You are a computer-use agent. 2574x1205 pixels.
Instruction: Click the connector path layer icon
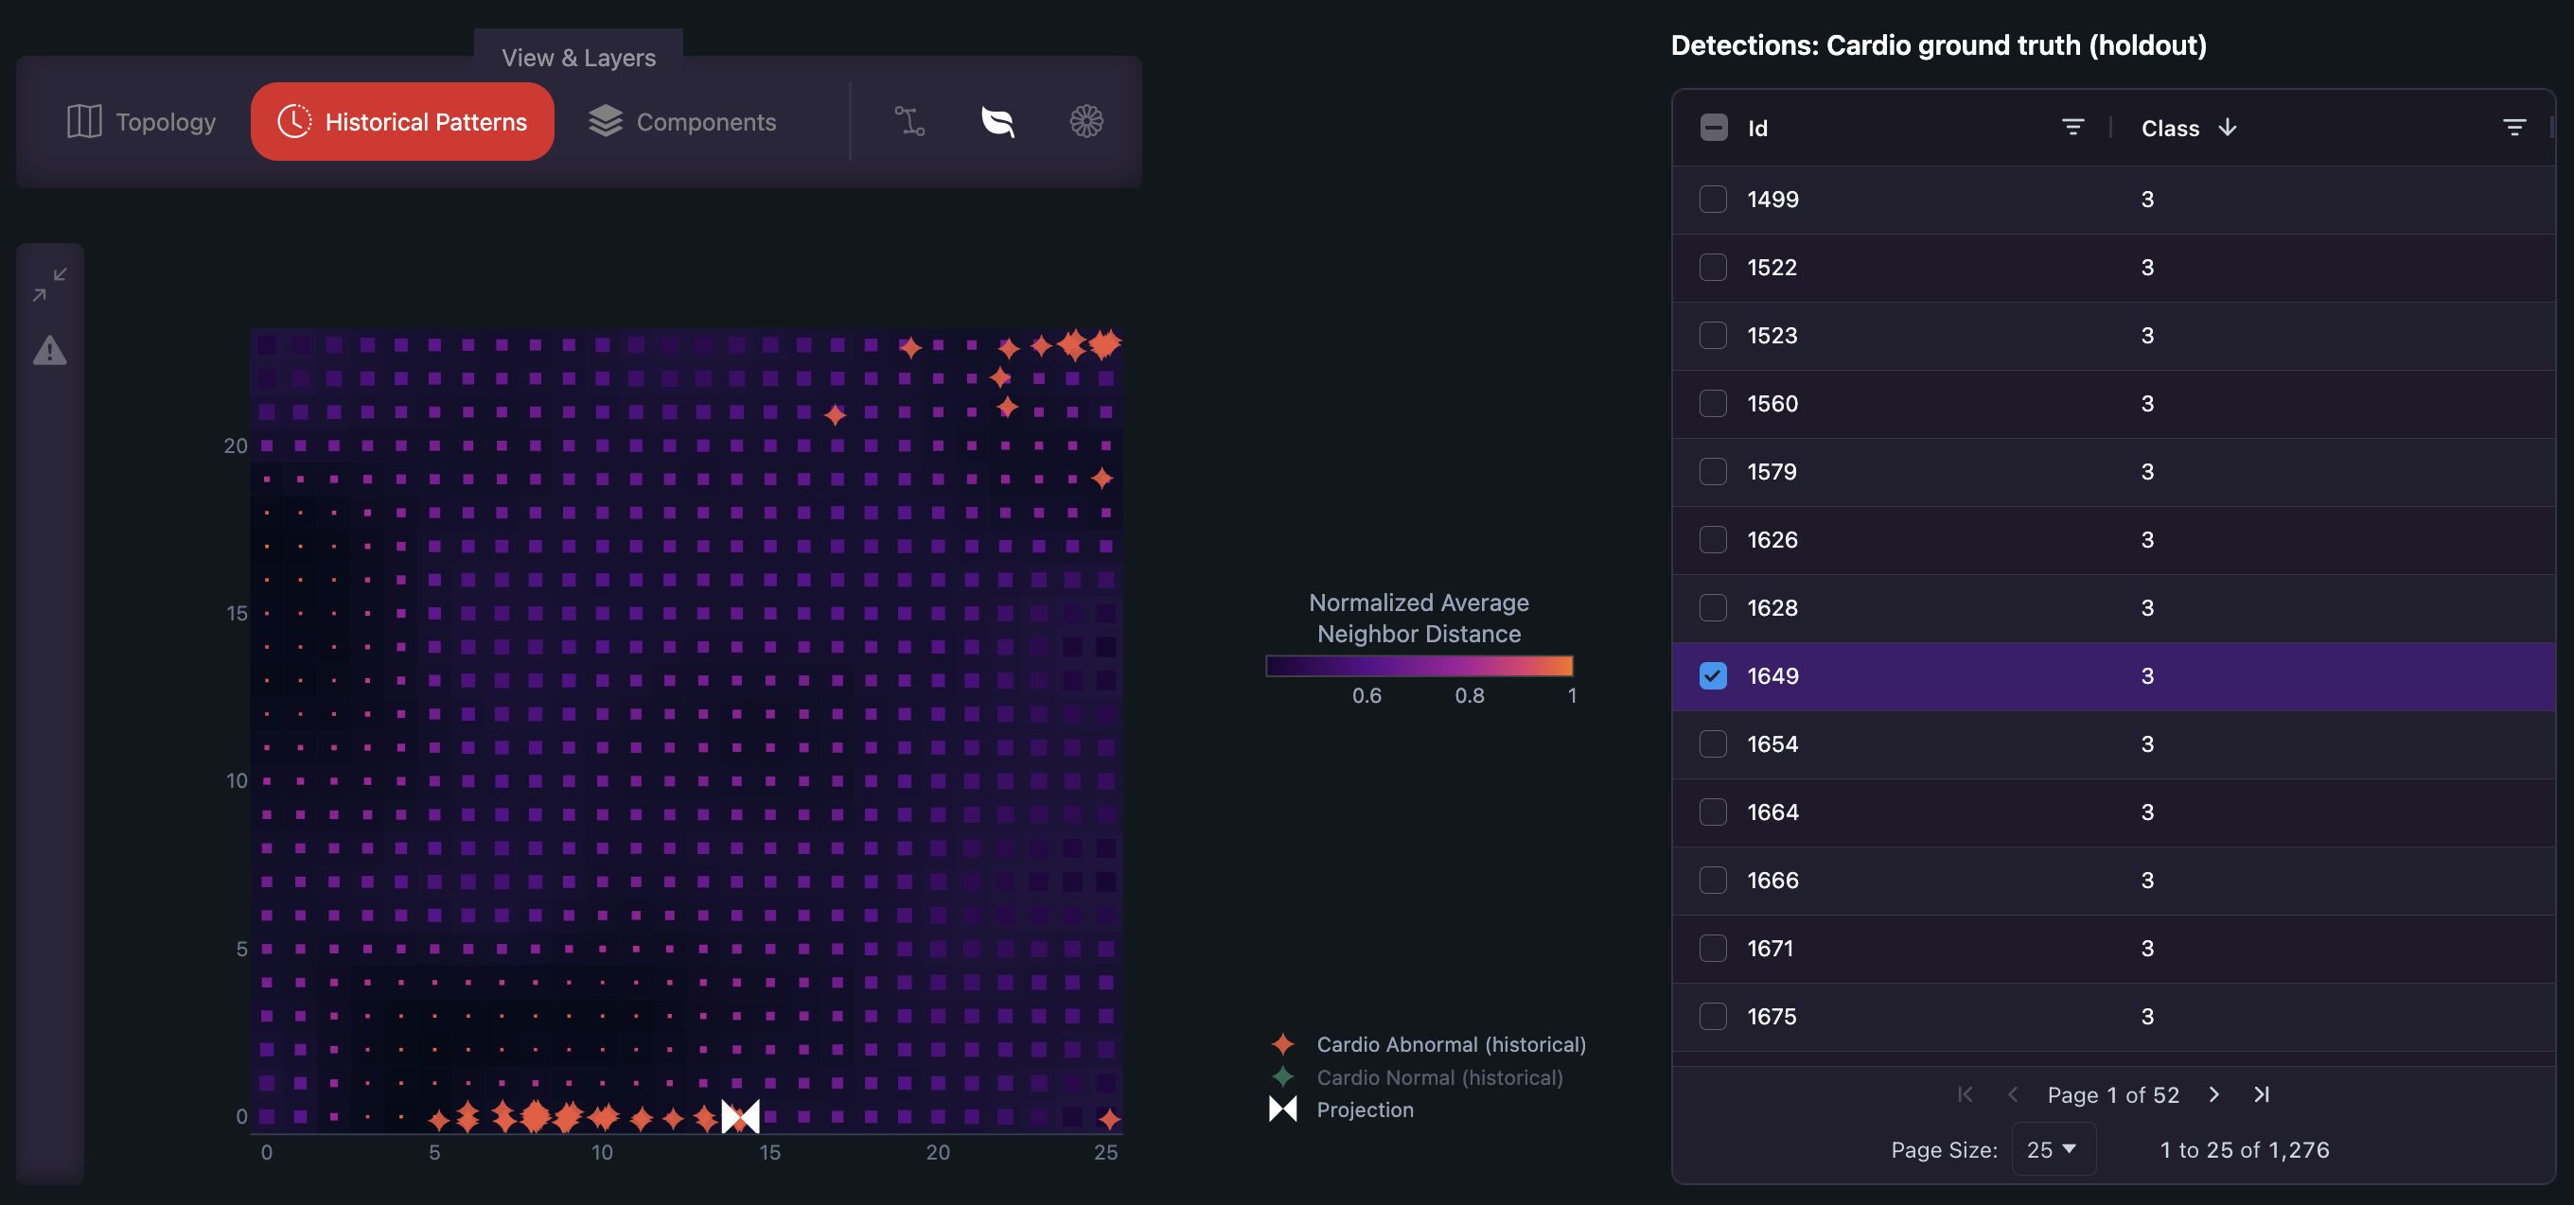point(908,122)
